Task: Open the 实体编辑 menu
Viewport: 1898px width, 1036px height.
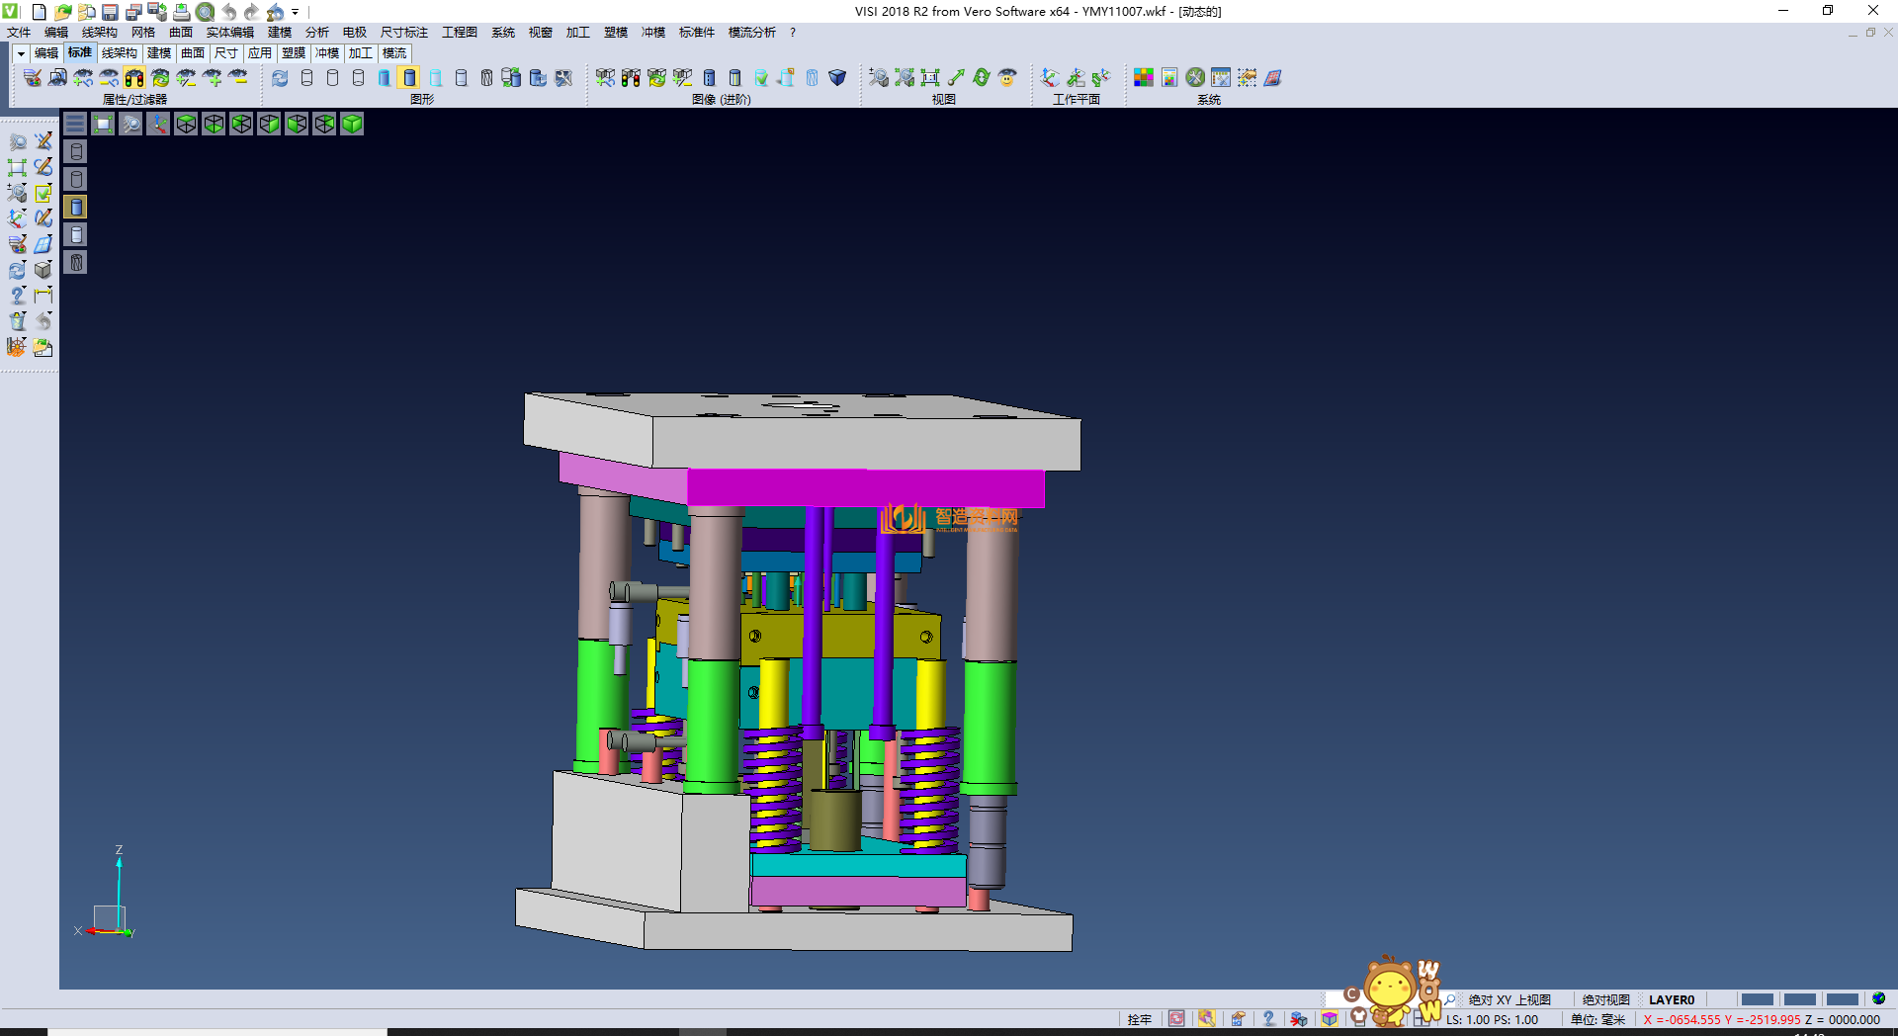Action: point(229,33)
